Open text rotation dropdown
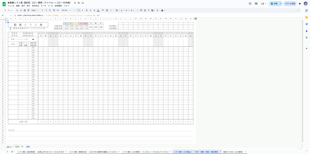Image resolution: width=310 pixels, height=154 pixels. click(132, 10)
